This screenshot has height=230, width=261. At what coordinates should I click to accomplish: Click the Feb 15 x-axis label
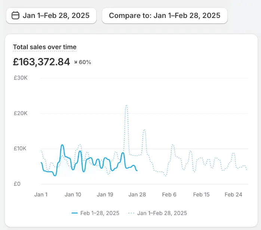[x=201, y=194]
